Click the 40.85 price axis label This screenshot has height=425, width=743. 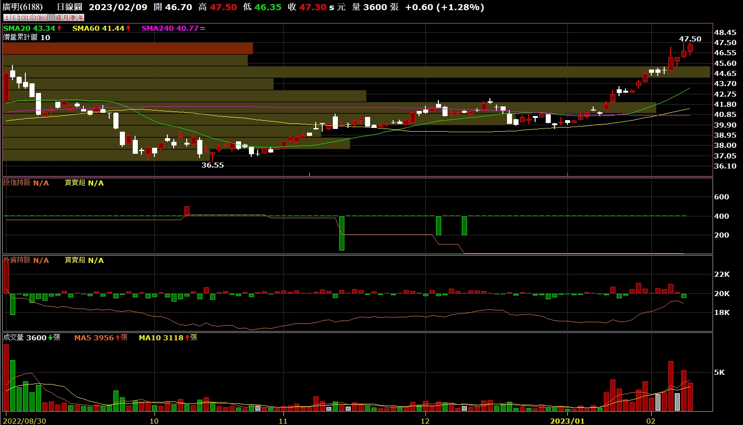(725, 115)
